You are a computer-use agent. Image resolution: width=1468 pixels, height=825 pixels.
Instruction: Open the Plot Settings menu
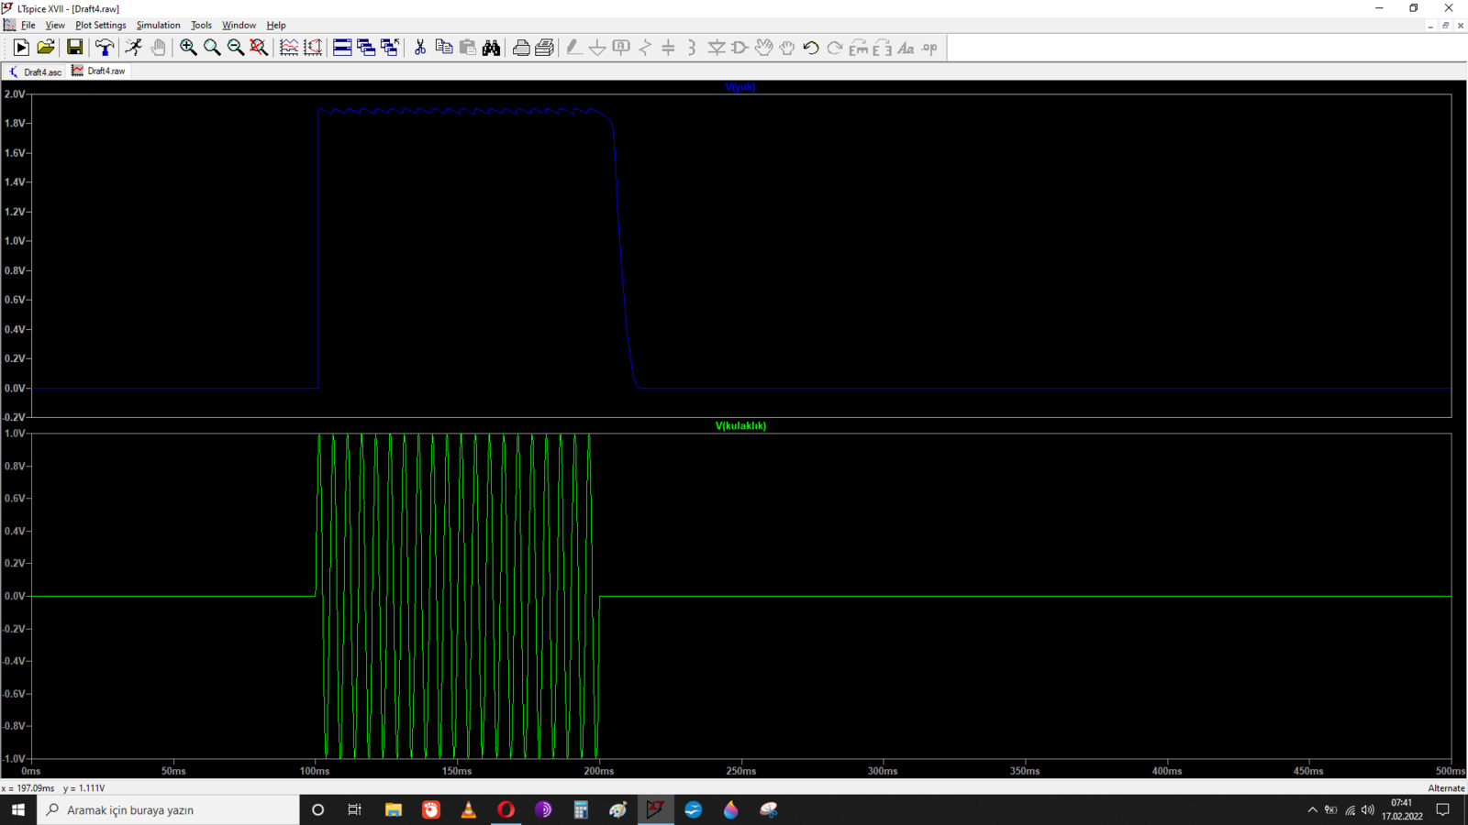tap(101, 25)
